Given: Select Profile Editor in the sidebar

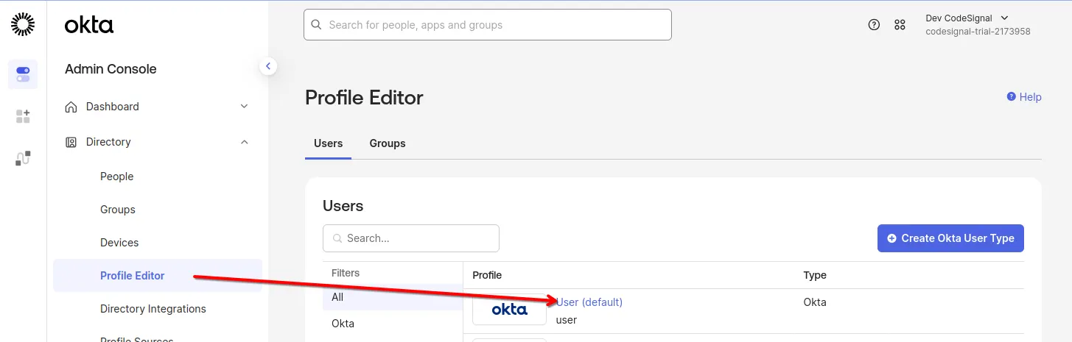Looking at the screenshot, I should 158,276.
